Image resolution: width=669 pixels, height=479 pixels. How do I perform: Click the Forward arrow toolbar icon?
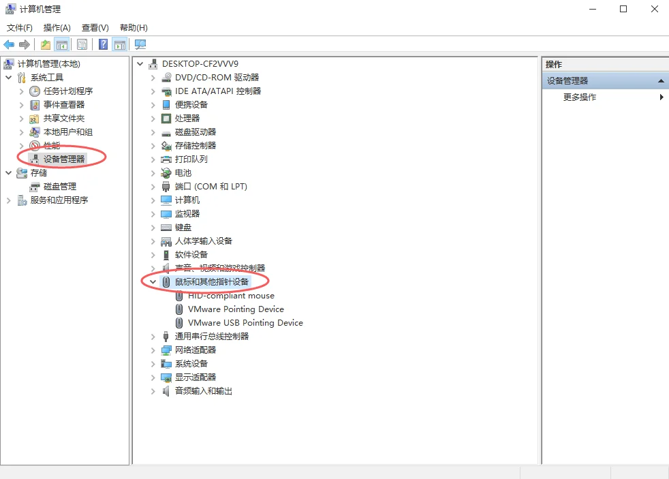coord(25,44)
